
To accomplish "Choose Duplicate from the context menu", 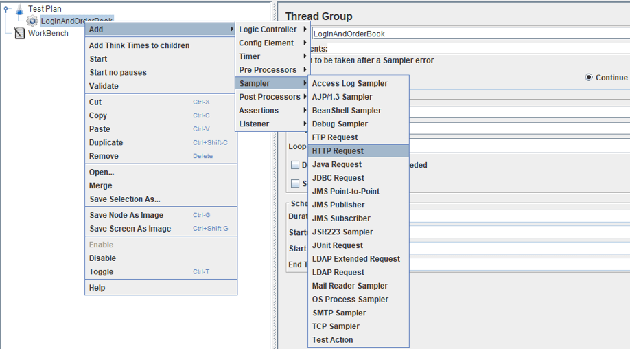I will [x=161, y=143].
